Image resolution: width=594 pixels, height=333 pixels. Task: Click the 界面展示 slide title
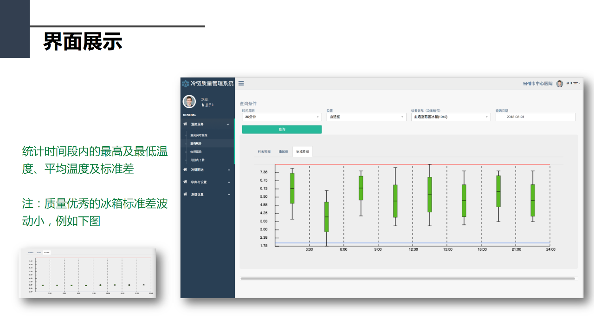pyautogui.click(x=83, y=41)
